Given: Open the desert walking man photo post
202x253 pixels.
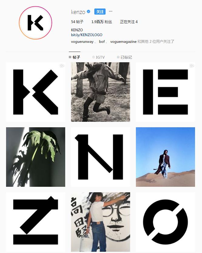Looking at the screenshot, I should [x=165, y=157].
